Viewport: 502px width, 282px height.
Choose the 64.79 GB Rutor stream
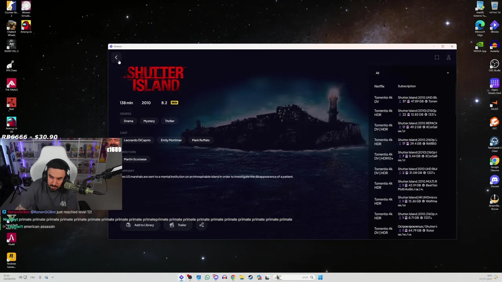(412, 230)
